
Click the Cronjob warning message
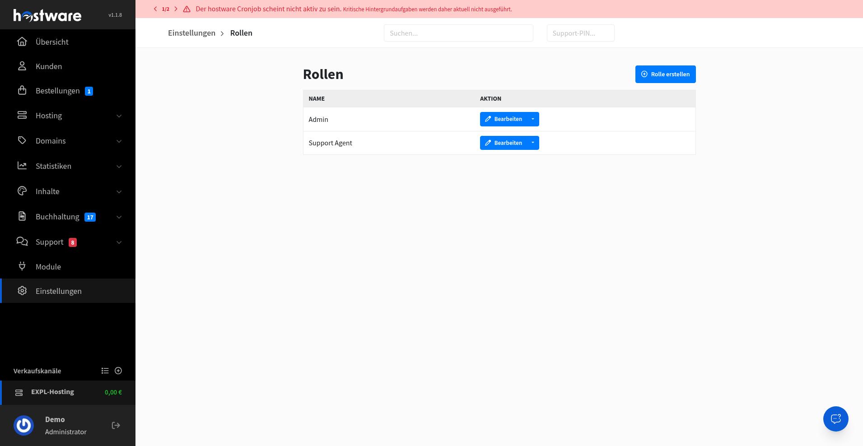(354, 9)
